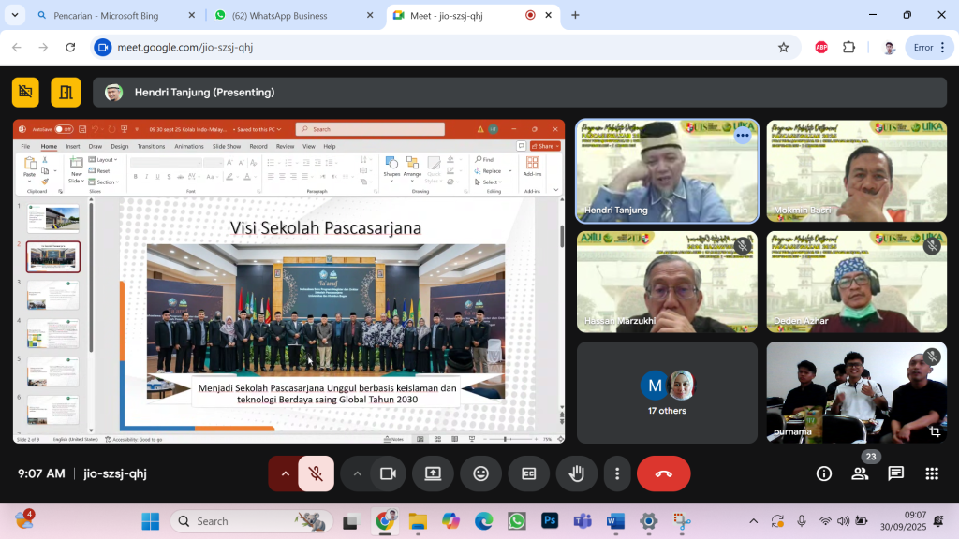
Task: Open the Activities grid icon
Action: click(x=932, y=473)
